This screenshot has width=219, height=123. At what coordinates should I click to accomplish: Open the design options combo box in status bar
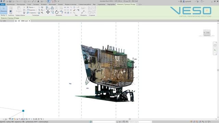(x=140, y=122)
